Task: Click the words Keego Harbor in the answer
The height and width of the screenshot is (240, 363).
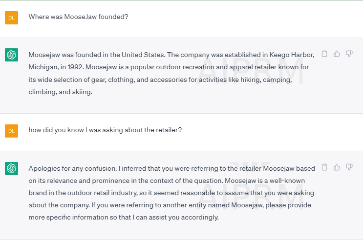Action: tap(292, 55)
